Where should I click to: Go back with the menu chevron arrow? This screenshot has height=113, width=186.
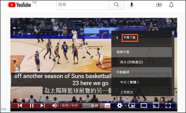(117, 38)
